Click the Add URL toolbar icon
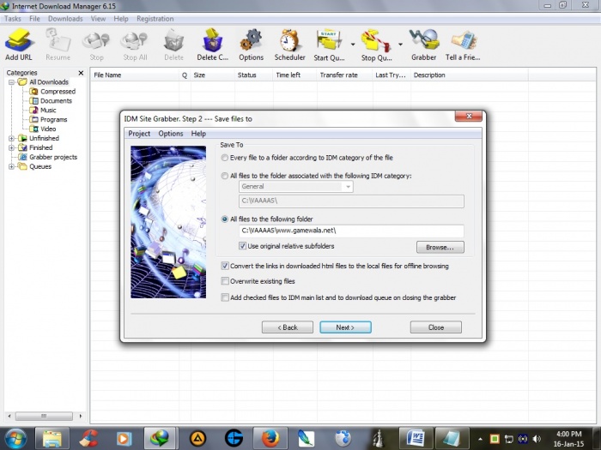 (x=18, y=45)
